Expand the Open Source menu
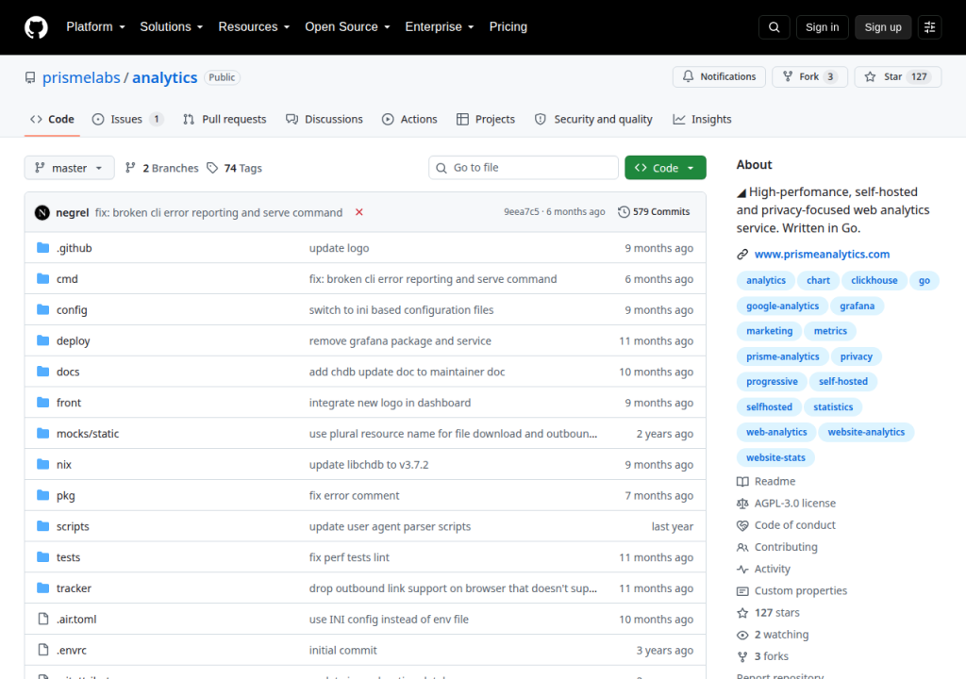966x679 pixels. tap(347, 27)
